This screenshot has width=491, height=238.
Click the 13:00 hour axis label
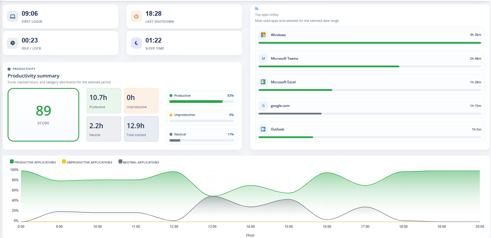[x=212, y=226]
